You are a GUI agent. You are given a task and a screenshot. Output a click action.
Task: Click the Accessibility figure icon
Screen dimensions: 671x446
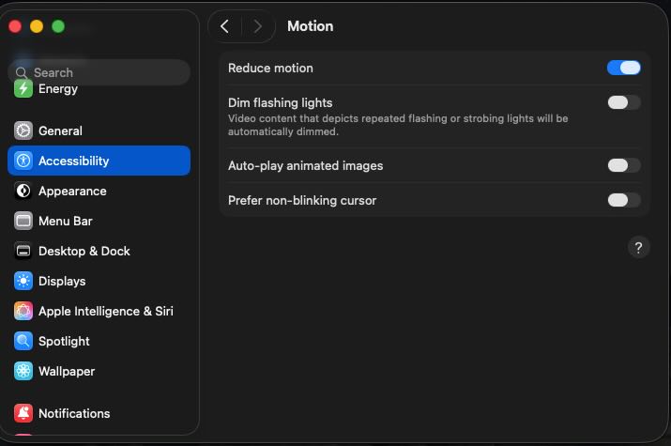tap(23, 161)
